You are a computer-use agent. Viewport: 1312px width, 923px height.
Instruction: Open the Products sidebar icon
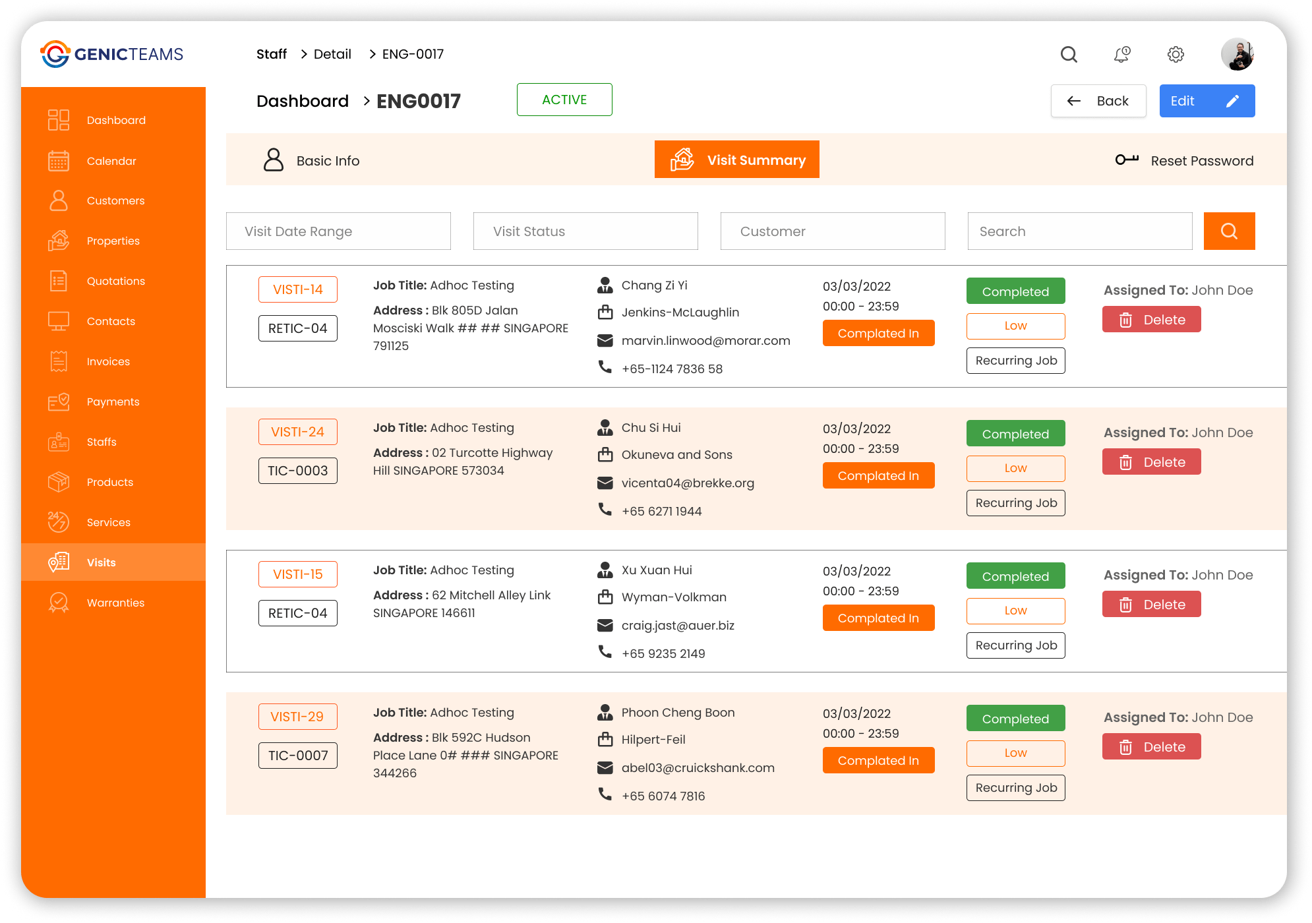pos(59,482)
